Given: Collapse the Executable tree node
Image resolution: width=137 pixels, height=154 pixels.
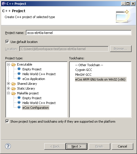Looking at the screenshot, I should click(9, 64).
